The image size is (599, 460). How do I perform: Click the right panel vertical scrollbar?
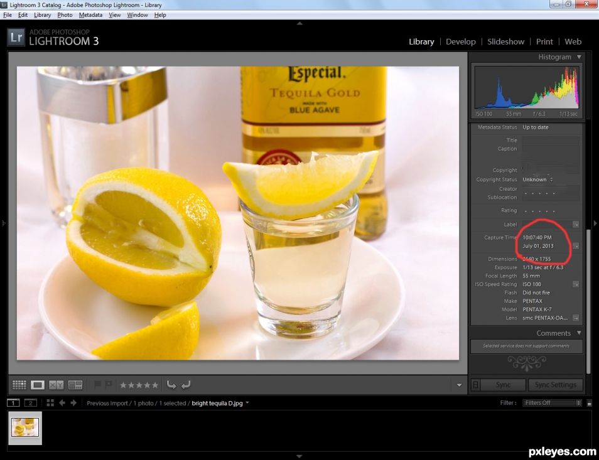[588, 302]
